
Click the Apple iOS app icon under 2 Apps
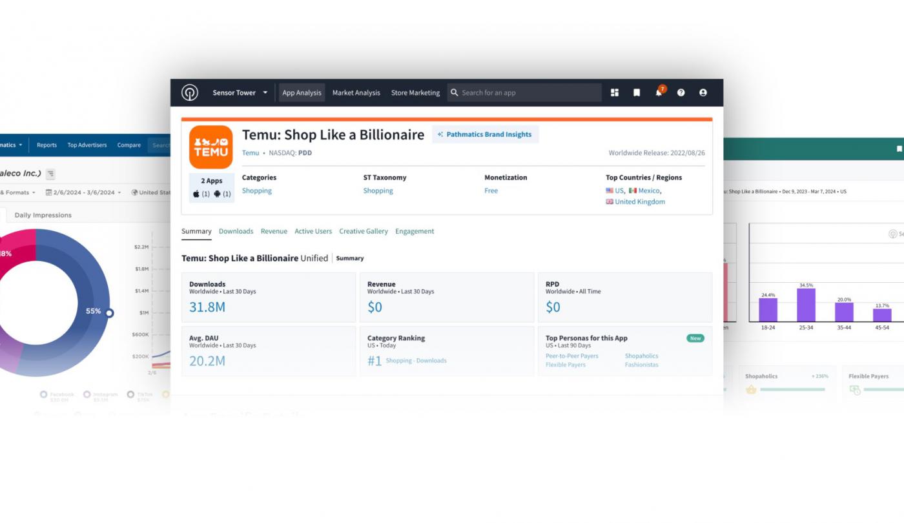pos(196,194)
